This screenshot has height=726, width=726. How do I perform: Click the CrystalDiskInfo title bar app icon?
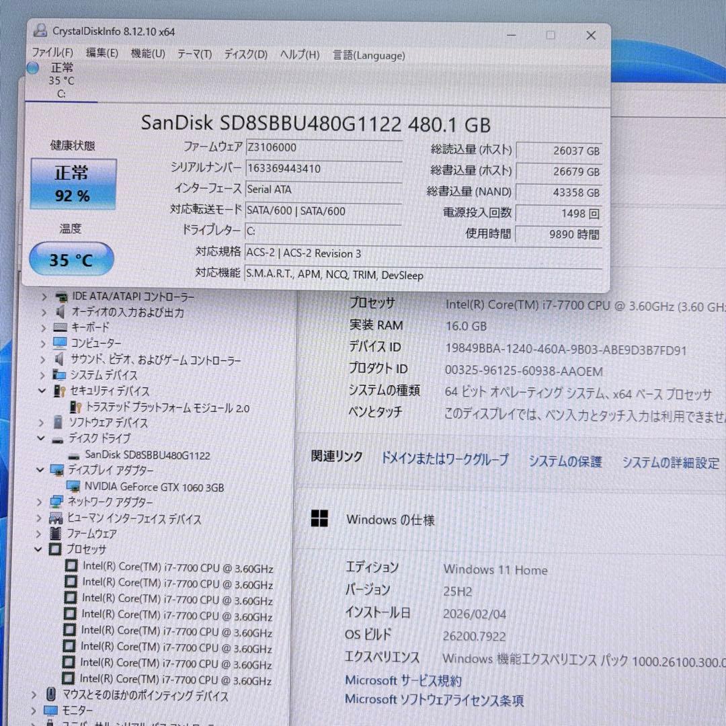pyautogui.click(x=40, y=30)
